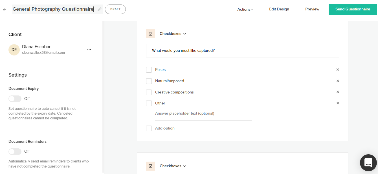Click the Add option checkbox

(149, 128)
